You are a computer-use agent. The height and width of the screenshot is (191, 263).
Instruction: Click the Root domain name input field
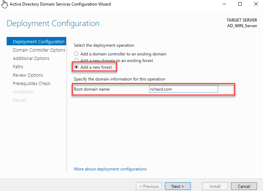(x=183, y=89)
